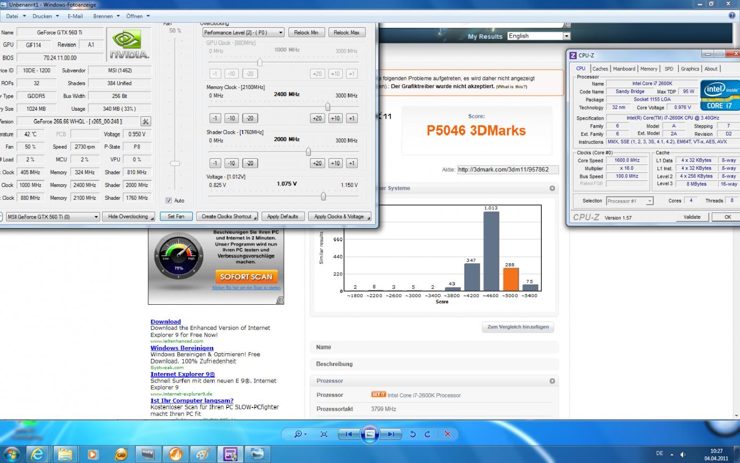The image size is (740, 463).
Task: Click the 3dmark.com result link field
Action: click(x=507, y=170)
